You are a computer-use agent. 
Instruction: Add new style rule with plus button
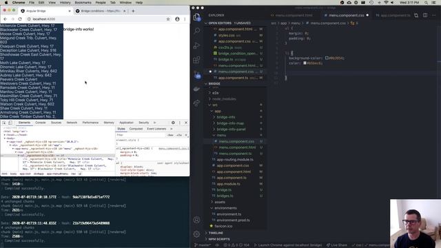[x=186, y=135]
